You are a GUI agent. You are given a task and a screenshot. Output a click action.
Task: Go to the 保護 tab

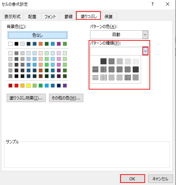[108, 17]
